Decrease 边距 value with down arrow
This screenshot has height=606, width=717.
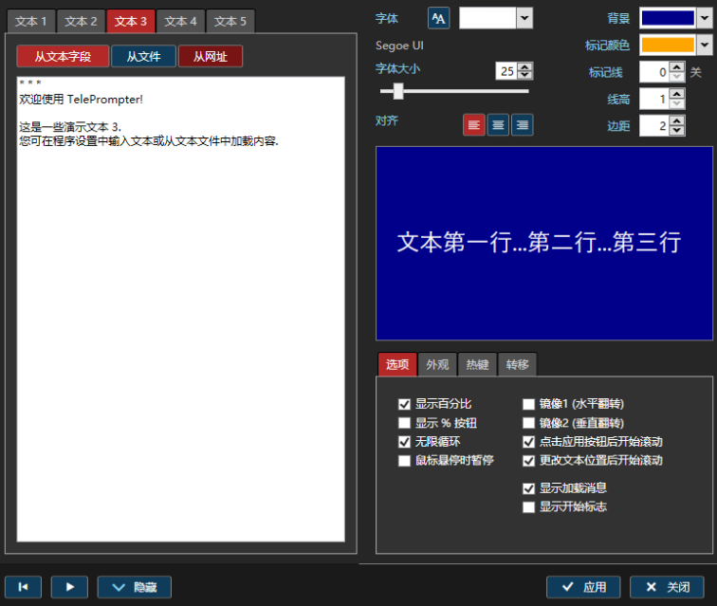(677, 130)
